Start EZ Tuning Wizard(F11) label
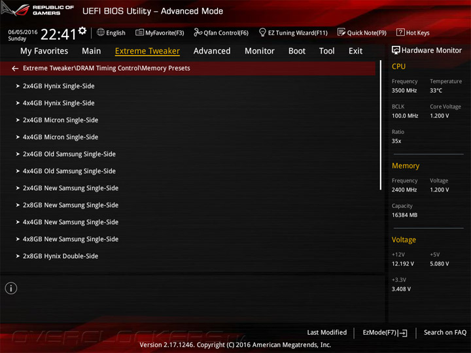 tap(298, 33)
